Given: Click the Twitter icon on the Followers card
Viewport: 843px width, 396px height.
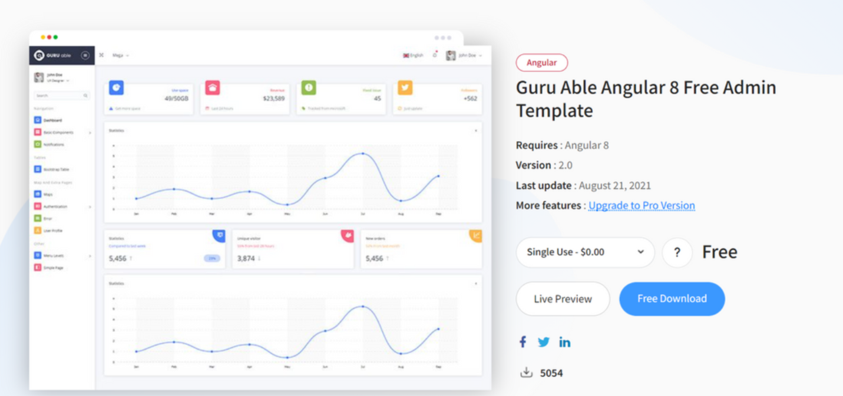Looking at the screenshot, I should (x=406, y=88).
